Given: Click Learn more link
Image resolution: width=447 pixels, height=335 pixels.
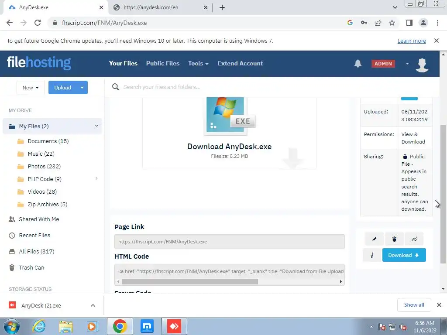Looking at the screenshot, I should coord(412,41).
